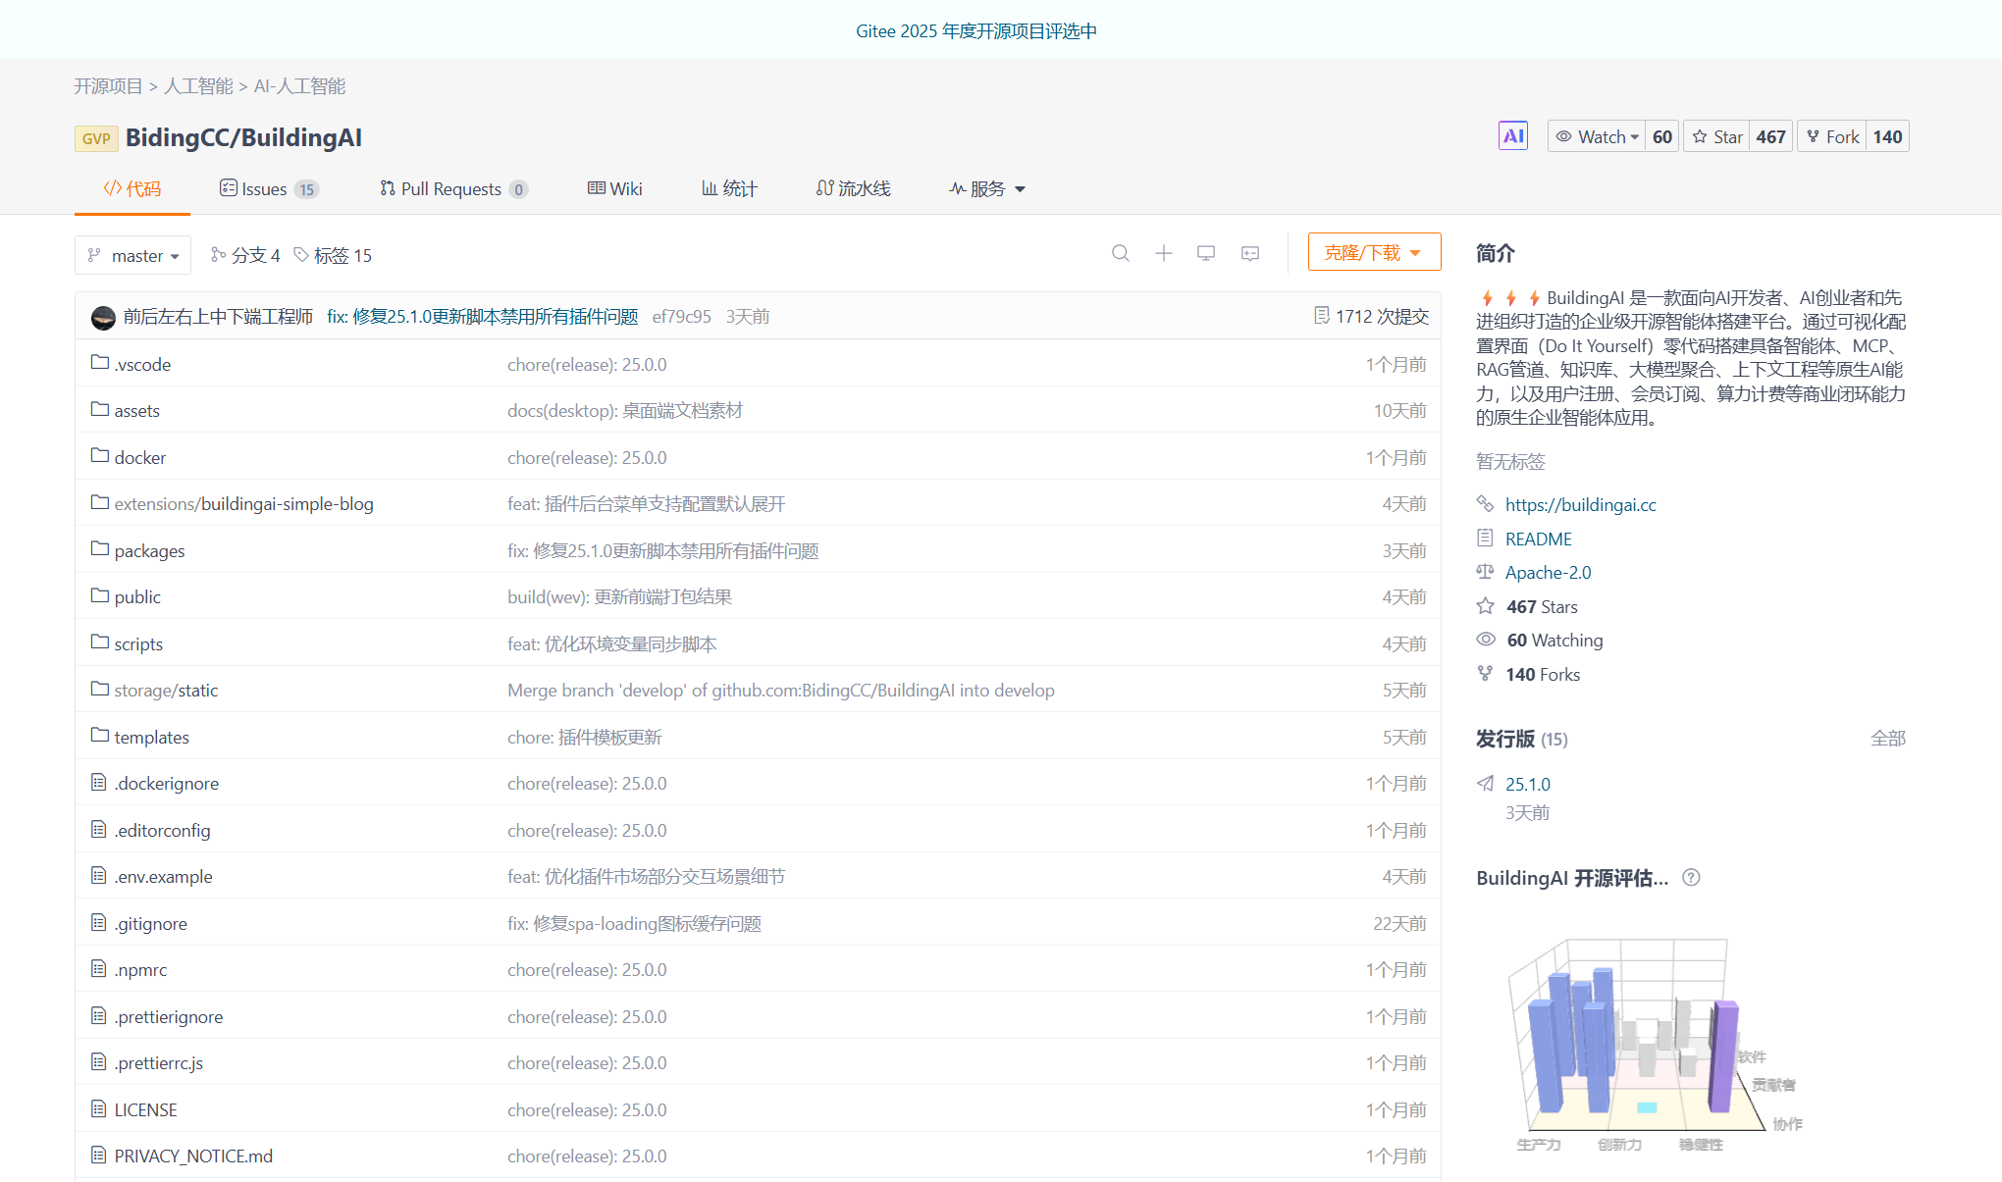This screenshot has width=2002, height=1182.
Task: Open the Wiki tab
Action: pyautogui.click(x=614, y=188)
